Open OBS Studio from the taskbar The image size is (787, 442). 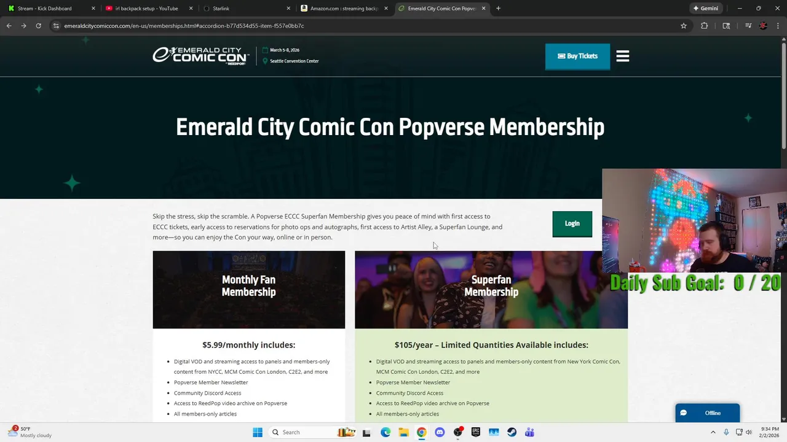[x=458, y=432]
